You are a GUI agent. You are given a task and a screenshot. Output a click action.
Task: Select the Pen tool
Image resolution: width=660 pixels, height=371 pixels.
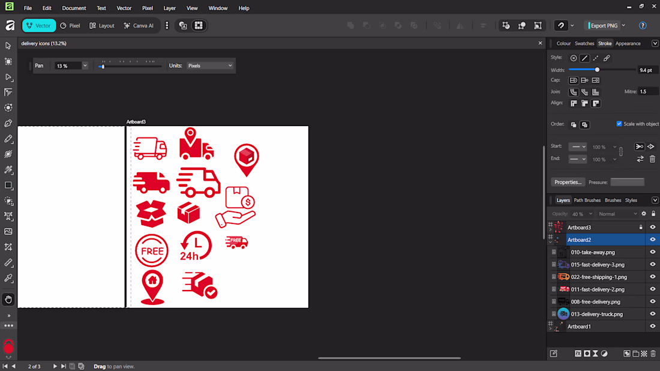8,124
